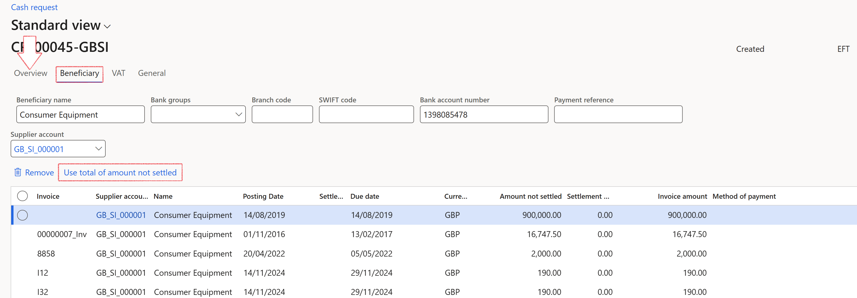This screenshot has width=857, height=298.
Task: Expand the Standard view chevron
Action: pyautogui.click(x=107, y=27)
